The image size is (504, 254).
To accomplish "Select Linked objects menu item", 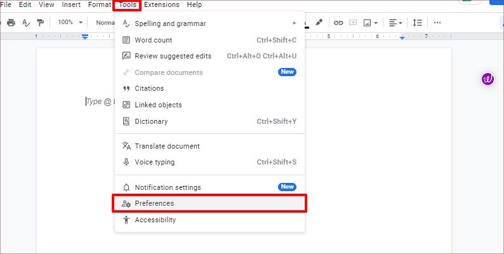I will point(209,105).
